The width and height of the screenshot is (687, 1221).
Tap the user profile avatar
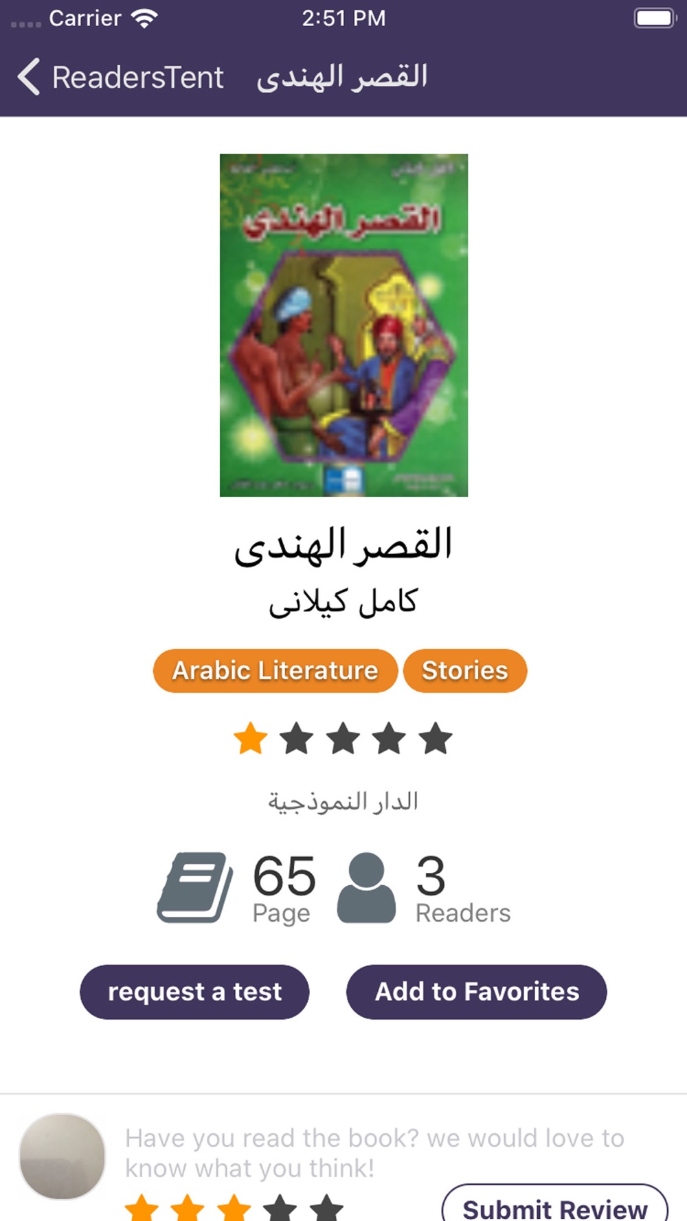(63, 1156)
